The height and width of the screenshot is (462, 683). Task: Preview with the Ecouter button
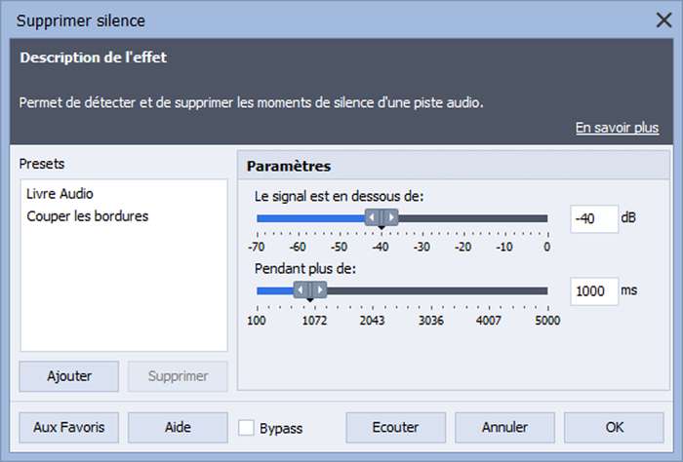[x=395, y=428]
